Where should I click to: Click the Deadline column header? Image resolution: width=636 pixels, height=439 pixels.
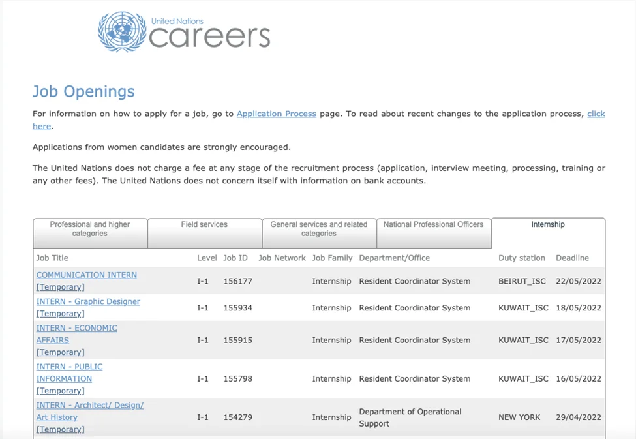(572, 258)
